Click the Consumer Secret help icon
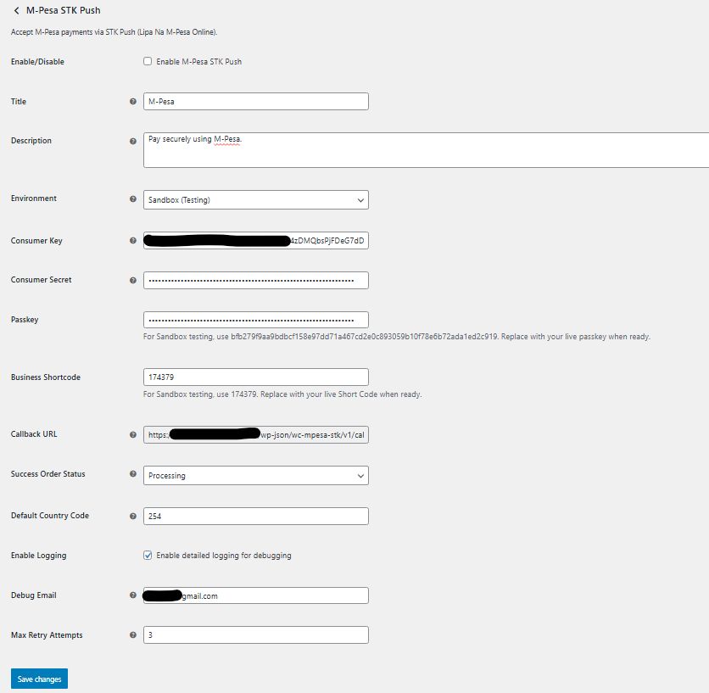The width and height of the screenshot is (709, 693). click(x=132, y=280)
